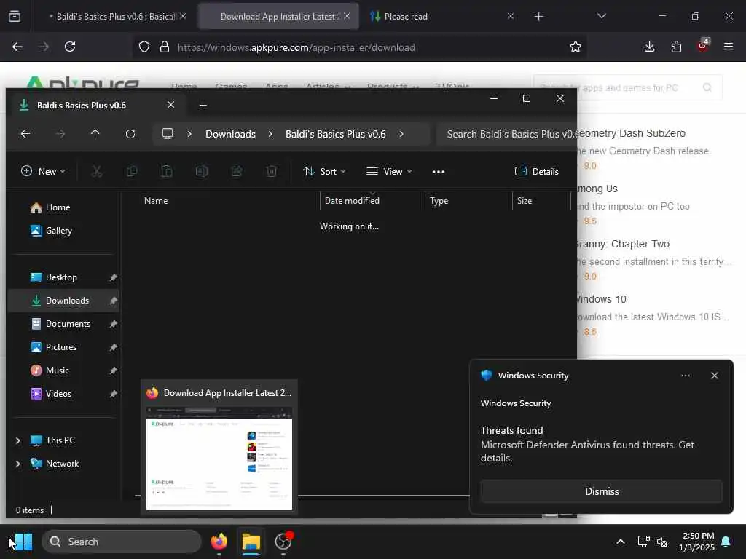The image size is (746, 559).
Task: Go up one folder level in Explorer
Action: point(95,134)
